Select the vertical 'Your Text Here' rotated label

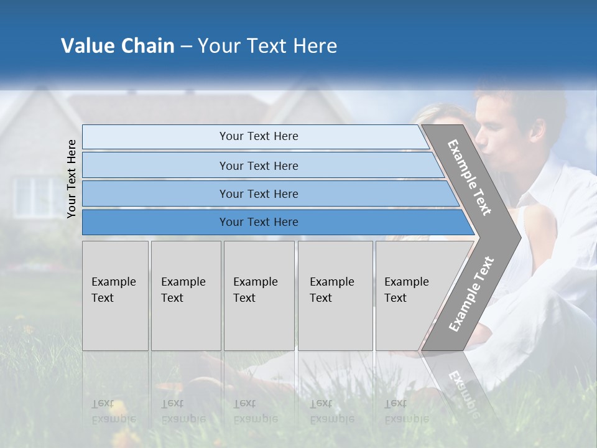pyautogui.click(x=72, y=179)
